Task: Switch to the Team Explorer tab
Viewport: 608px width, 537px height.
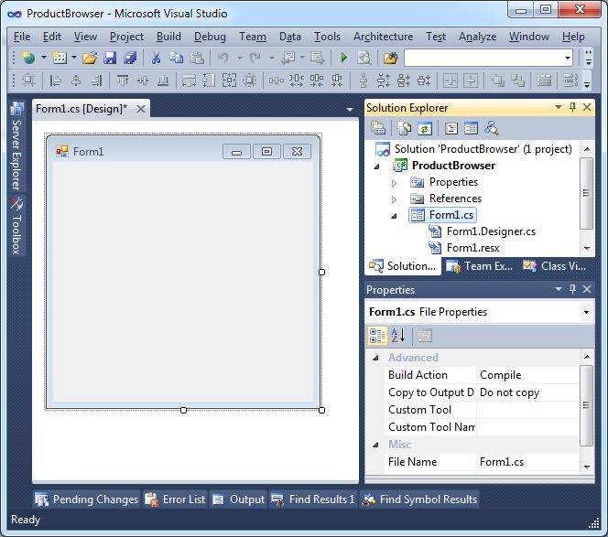Action: click(x=480, y=266)
